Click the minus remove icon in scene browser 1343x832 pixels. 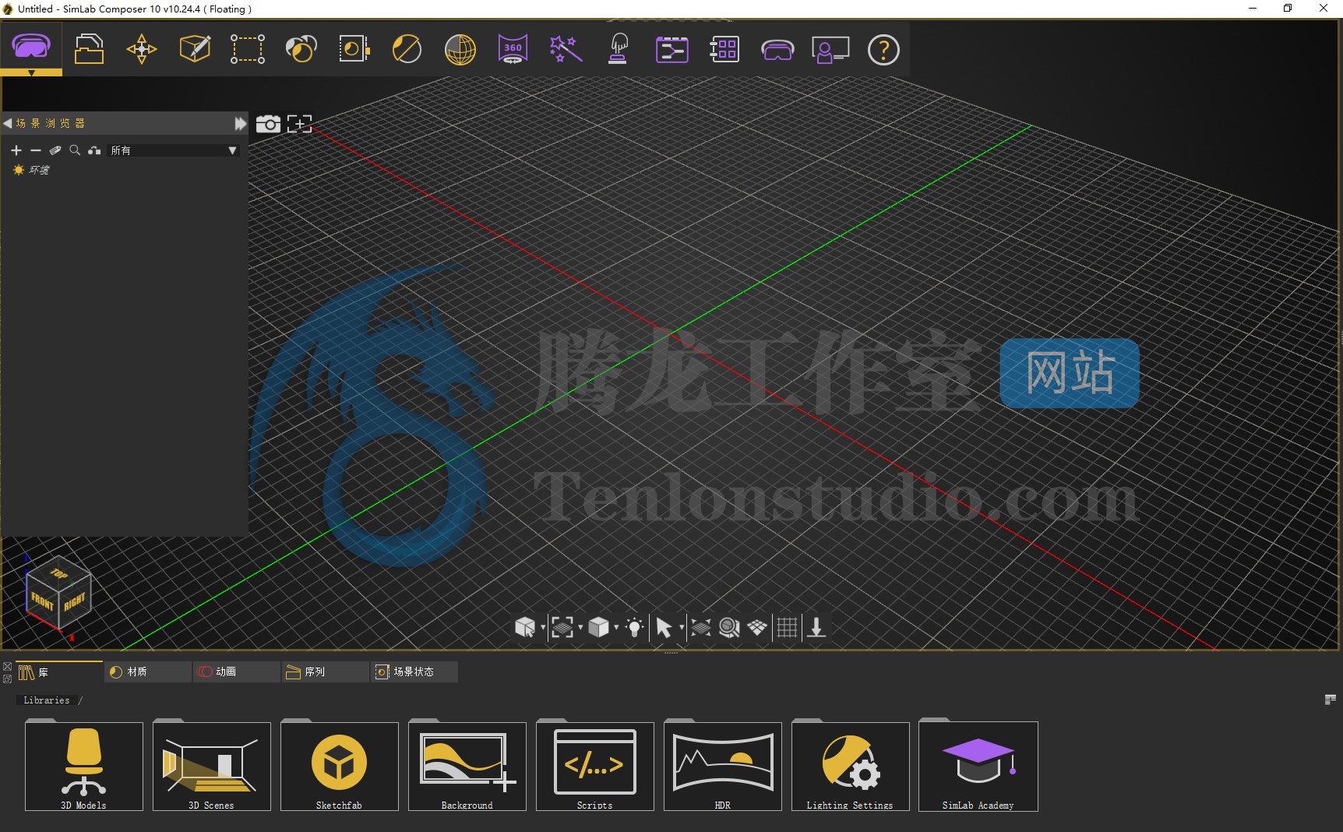pyautogui.click(x=36, y=150)
